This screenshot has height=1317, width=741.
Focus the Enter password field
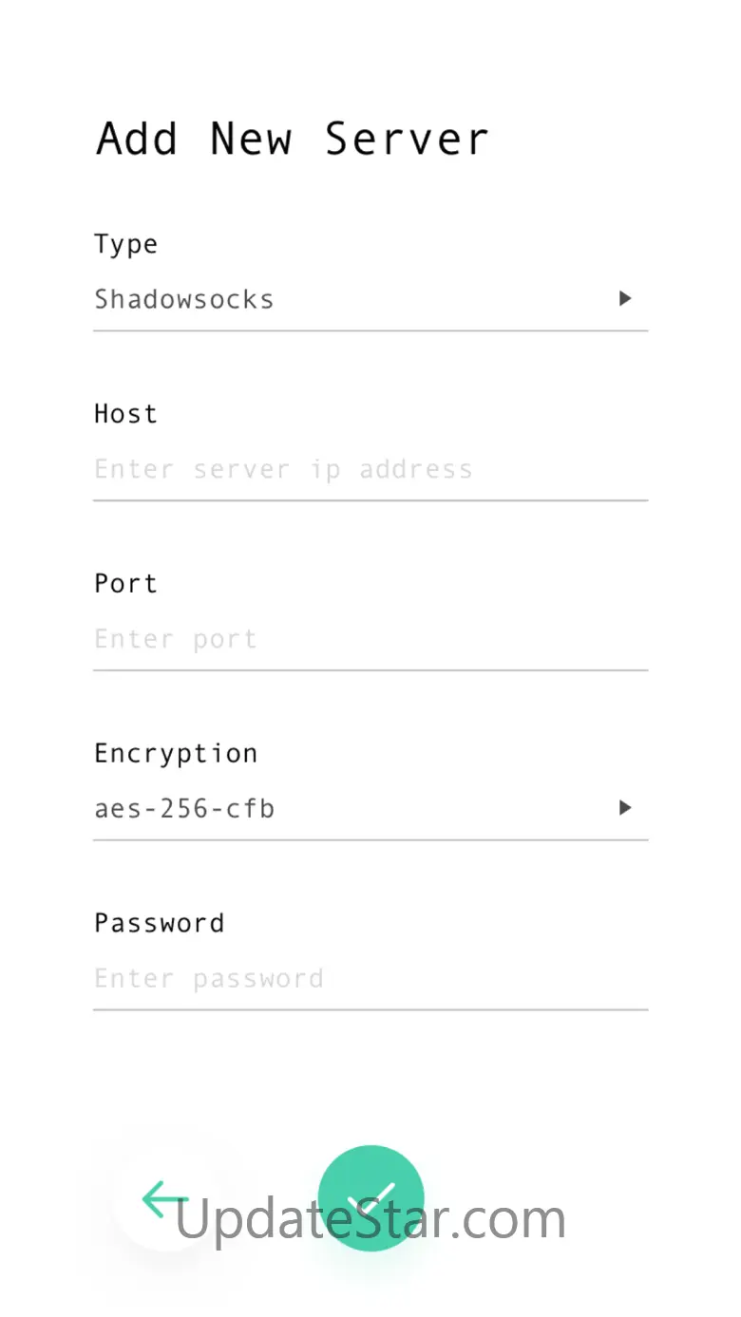[x=209, y=979]
